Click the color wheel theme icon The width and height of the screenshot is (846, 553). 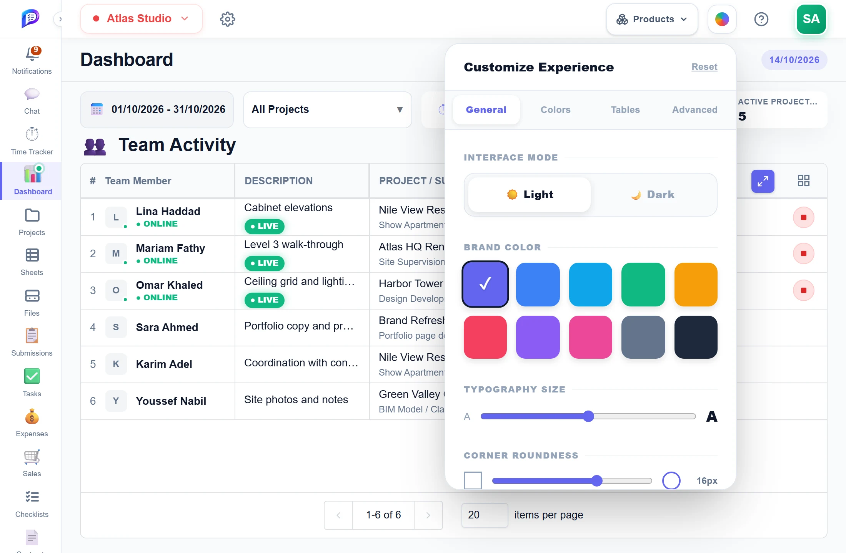click(722, 19)
